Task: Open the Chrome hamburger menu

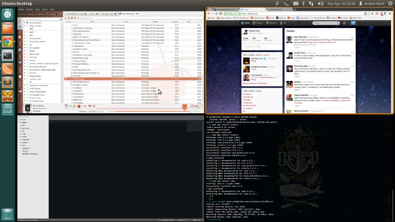Action: pos(390,14)
